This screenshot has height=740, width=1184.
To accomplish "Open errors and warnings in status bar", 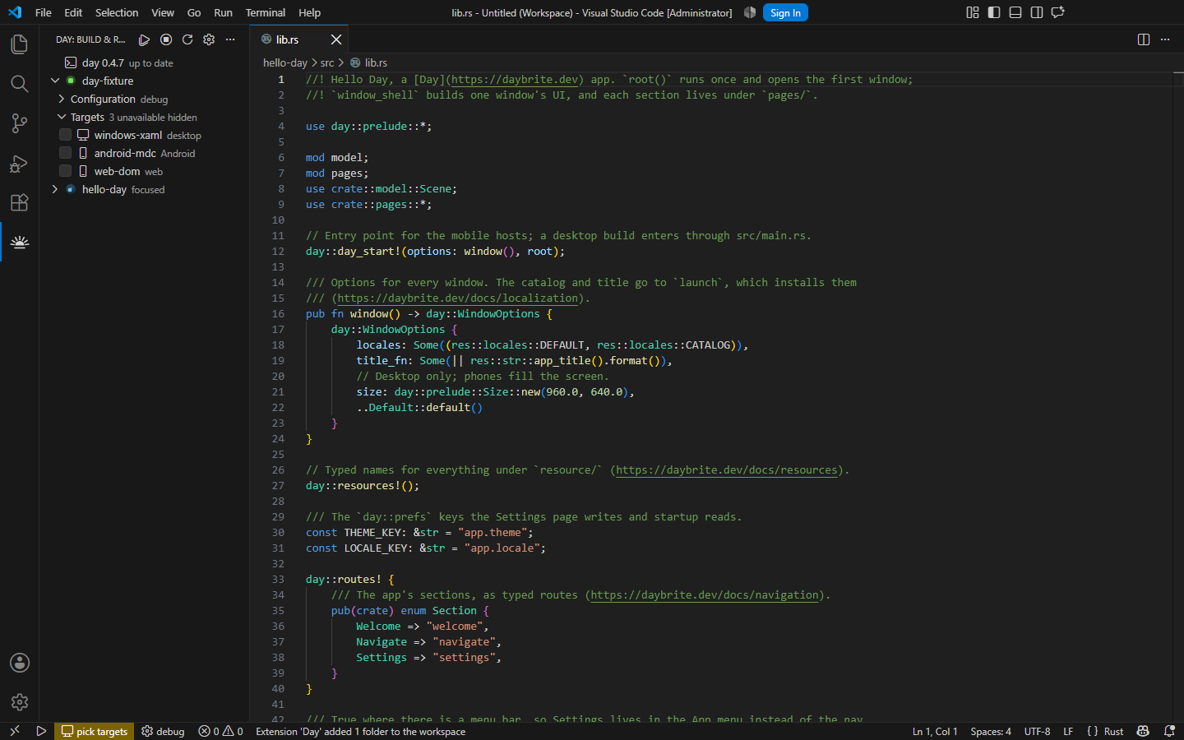I will [x=220, y=731].
